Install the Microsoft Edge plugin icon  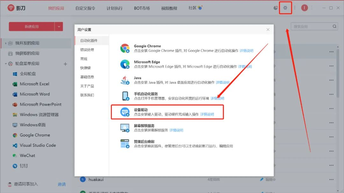coord(125,64)
